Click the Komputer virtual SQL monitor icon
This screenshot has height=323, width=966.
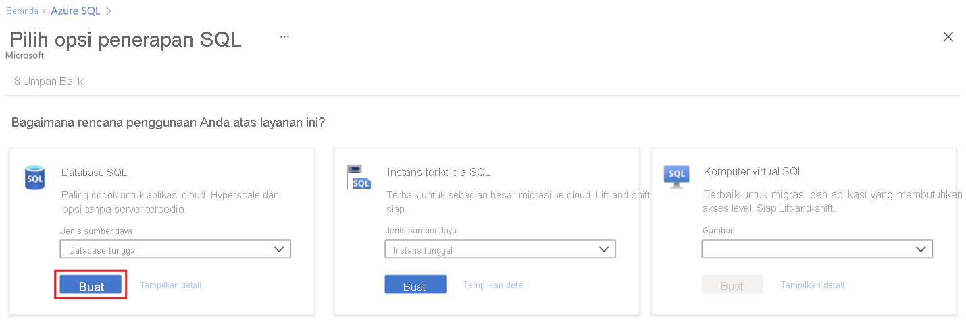676,177
